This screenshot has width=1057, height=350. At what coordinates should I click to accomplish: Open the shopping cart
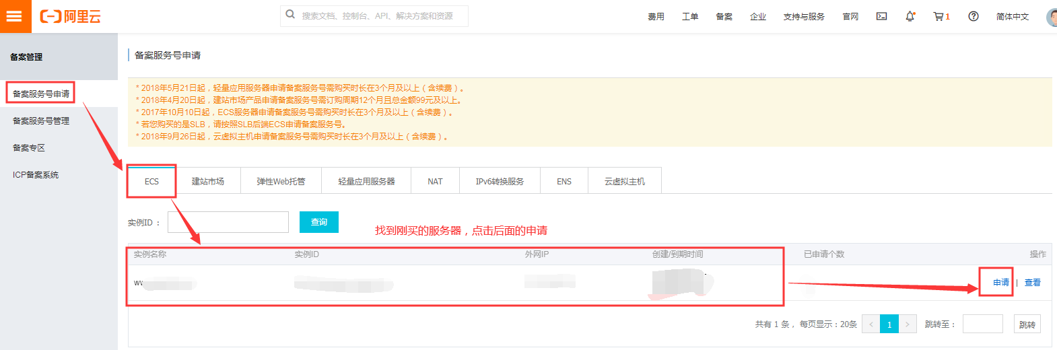[940, 16]
